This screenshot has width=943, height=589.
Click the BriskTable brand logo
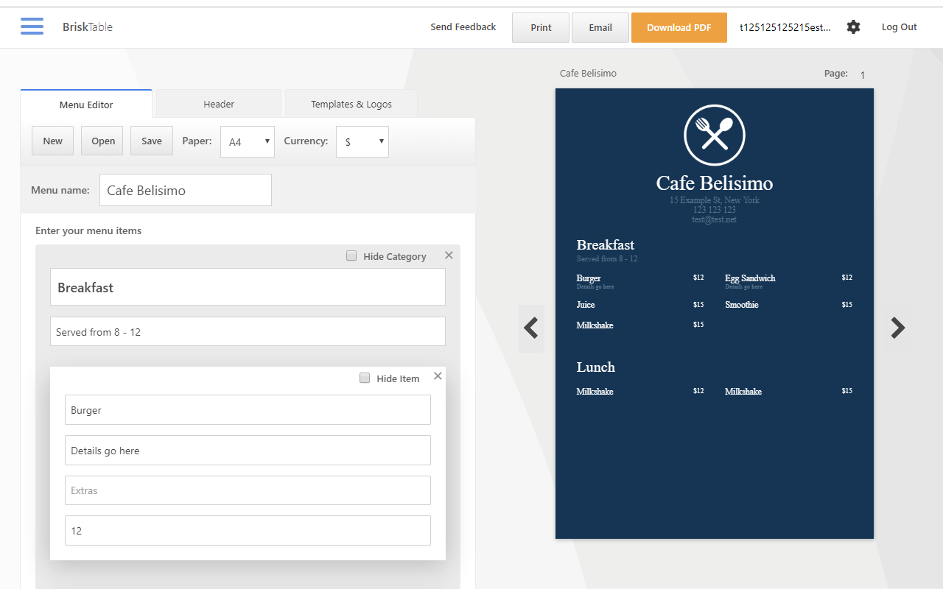[88, 27]
